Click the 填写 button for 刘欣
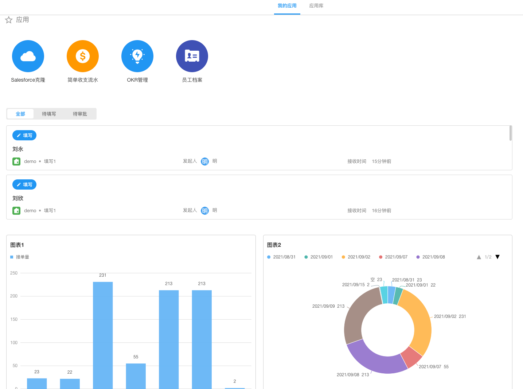Viewport: 523px width, 389px height. click(x=24, y=184)
